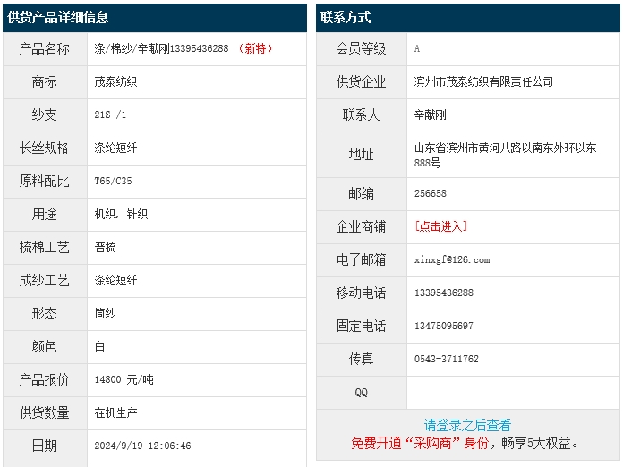This screenshot has width=623, height=467.
Task: Click the 点击进入 shop link
Action: (x=440, y=226)
